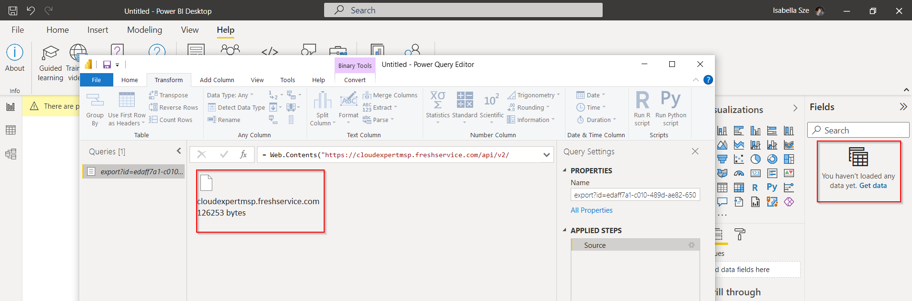This screenshot has height=301, width=912.
Task: Click the query Name input field
Action: (635, 195)
